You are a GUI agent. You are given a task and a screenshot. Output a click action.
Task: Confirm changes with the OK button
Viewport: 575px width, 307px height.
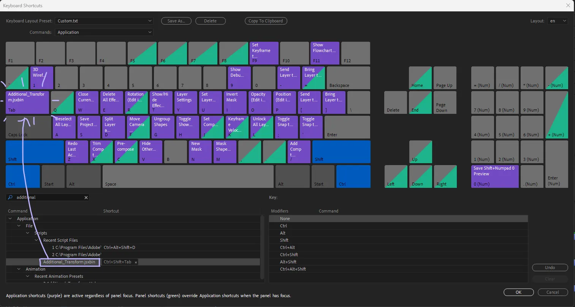tap(518, 292)
